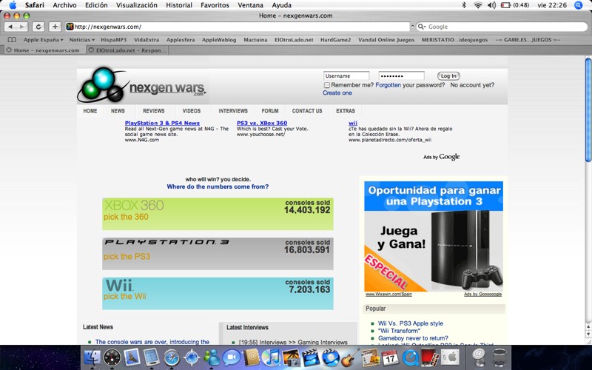
Task: Click the Log In button
Action: pos(448,76)
